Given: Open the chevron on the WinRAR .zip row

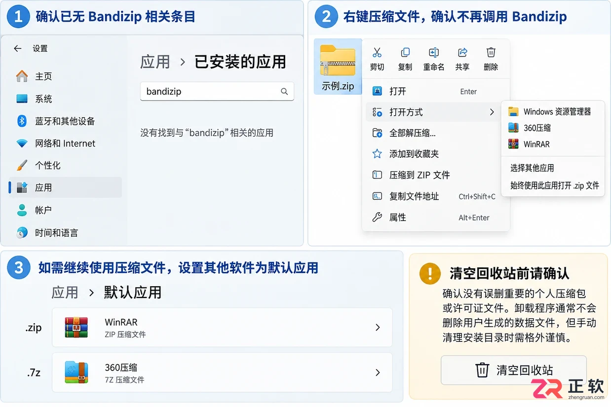Looking at the screenshot, I should coord(378,327).
